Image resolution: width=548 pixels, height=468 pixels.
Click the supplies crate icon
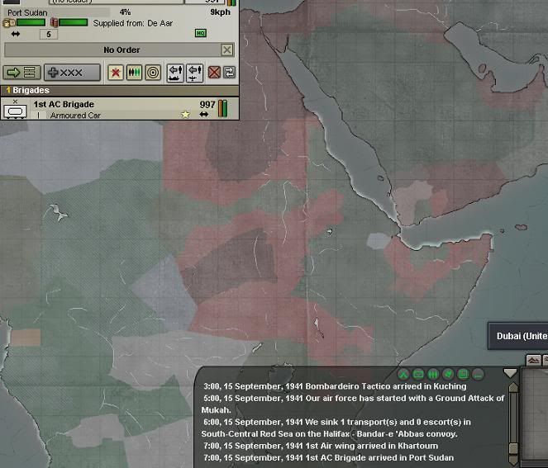9,23
